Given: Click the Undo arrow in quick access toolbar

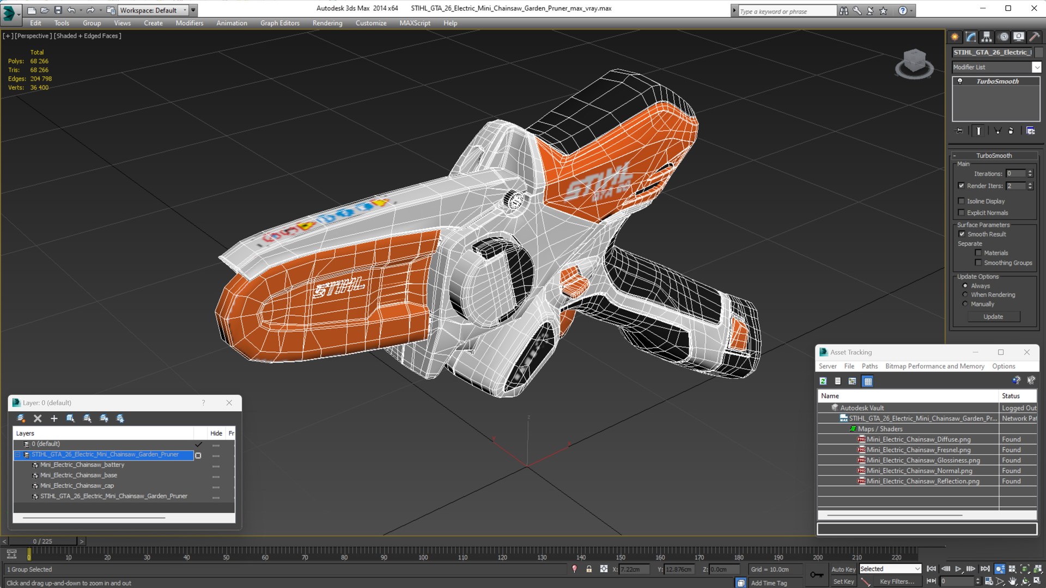Looking at the screenshot, I should (x=71, y=10).
